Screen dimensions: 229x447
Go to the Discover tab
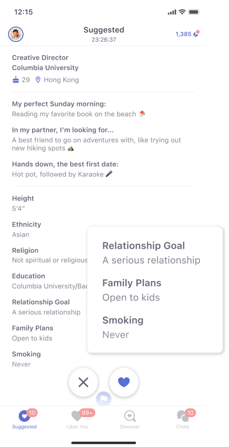click(130, 420)
